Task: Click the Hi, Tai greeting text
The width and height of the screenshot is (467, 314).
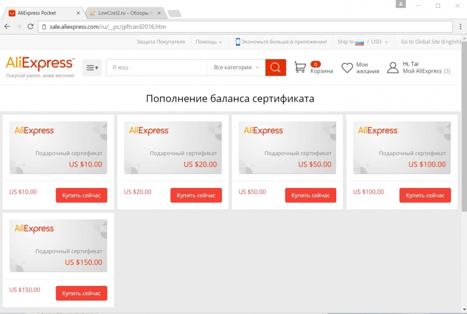Action: coord(410,64)
